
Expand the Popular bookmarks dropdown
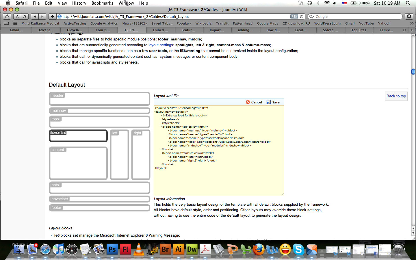[184, 23]
